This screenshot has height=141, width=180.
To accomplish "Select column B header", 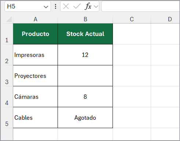I will [x=85, y=19].
